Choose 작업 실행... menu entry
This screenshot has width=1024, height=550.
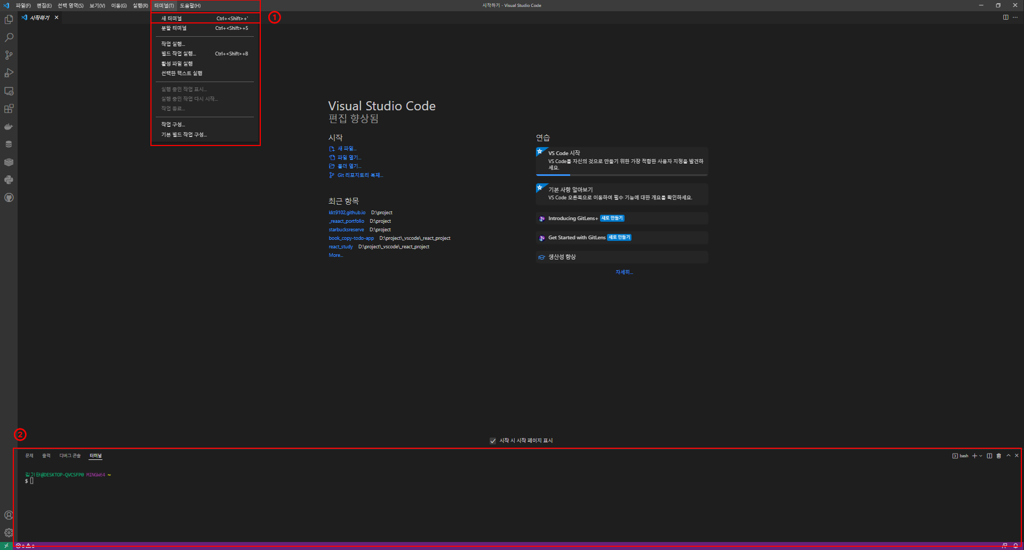pyautogui.click(x=205, y=44)
